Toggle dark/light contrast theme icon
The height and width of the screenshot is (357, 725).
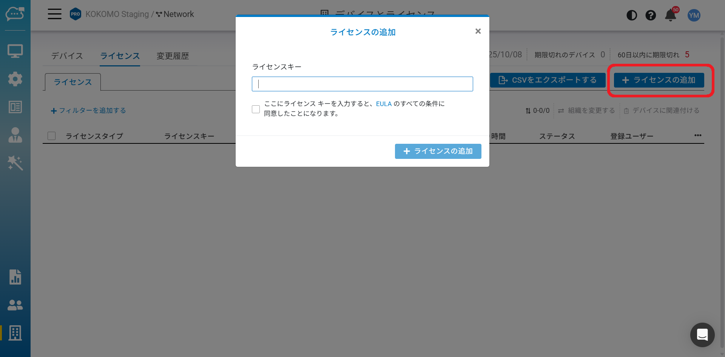pyautogui.click(x=631, y=15)
